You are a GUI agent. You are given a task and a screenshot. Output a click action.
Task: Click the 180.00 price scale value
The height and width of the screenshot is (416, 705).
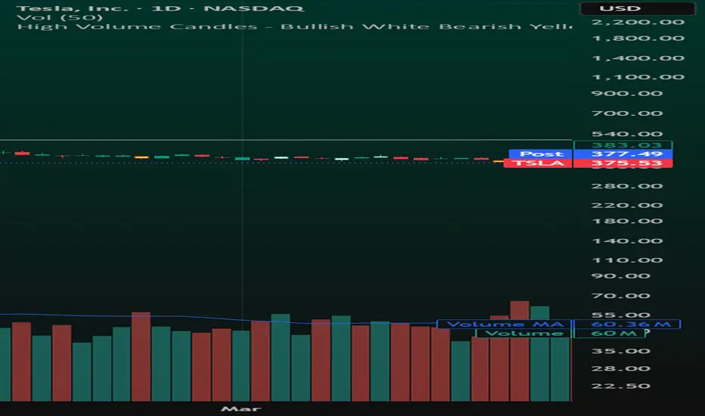(x=627, y=222)
